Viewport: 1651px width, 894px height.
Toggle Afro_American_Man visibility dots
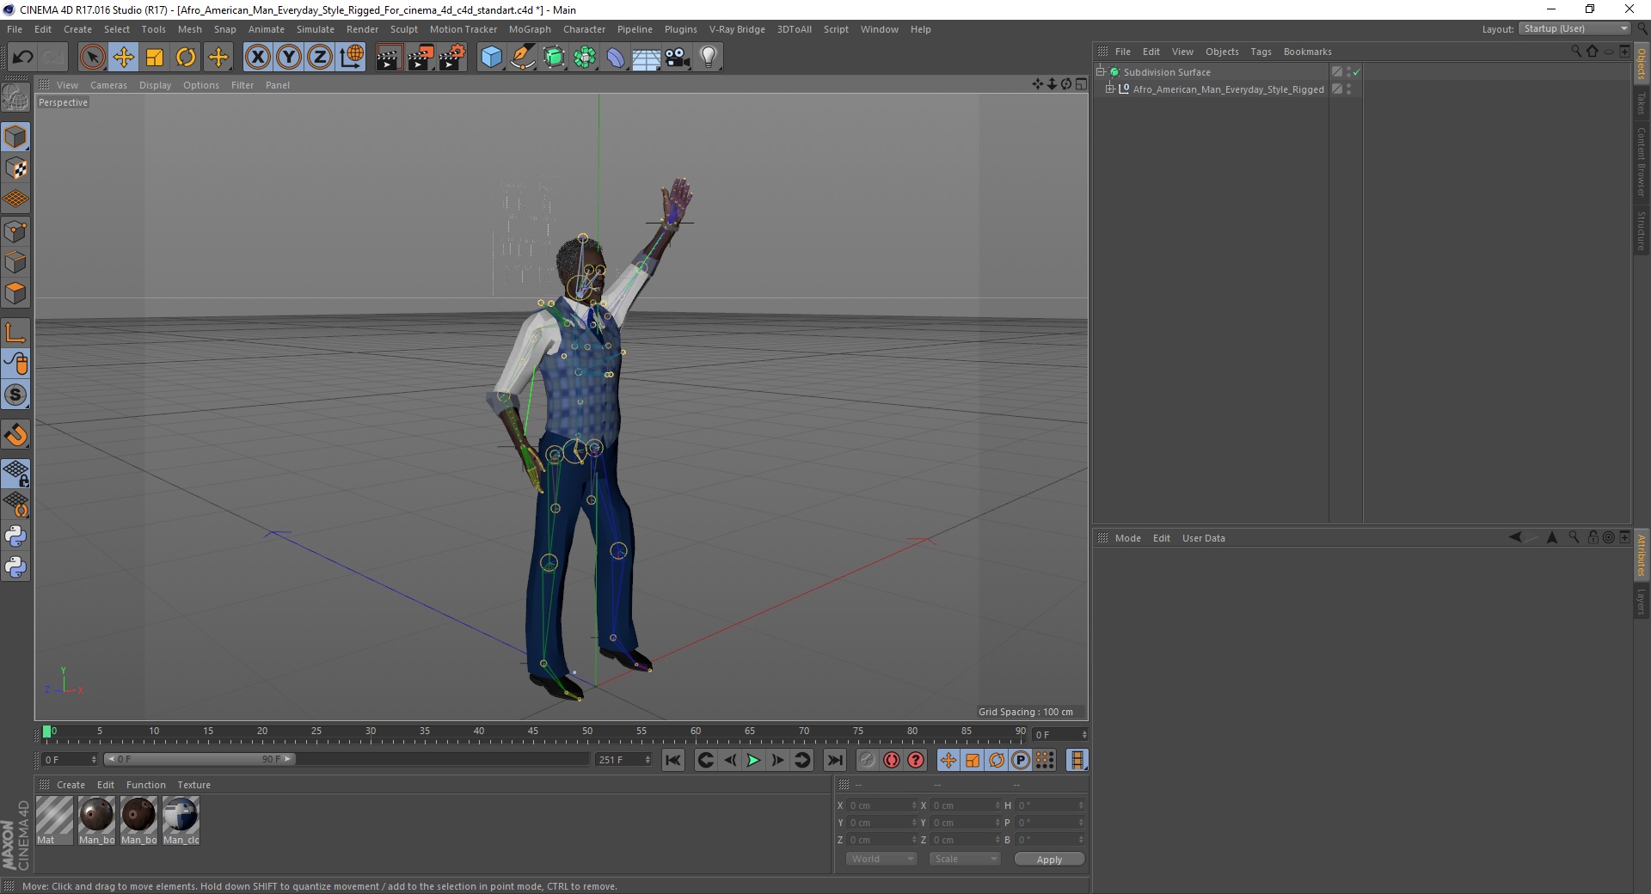pos(1347,89)
